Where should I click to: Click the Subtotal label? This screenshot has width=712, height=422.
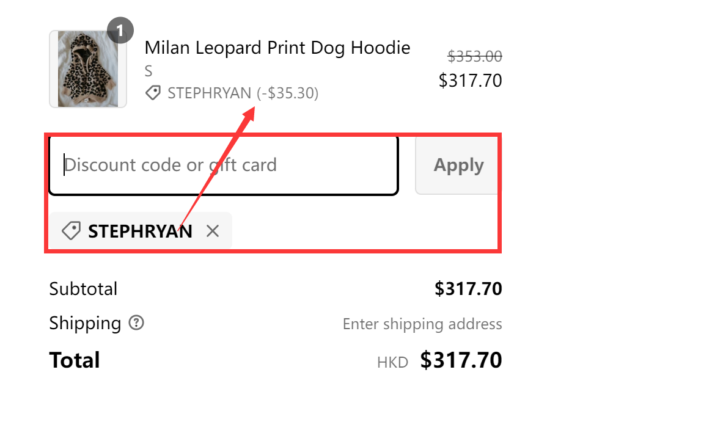(83, 288)
